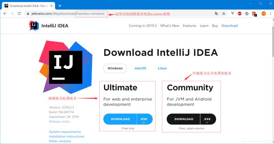Click the Ultimate edition title

coord(121,88)
